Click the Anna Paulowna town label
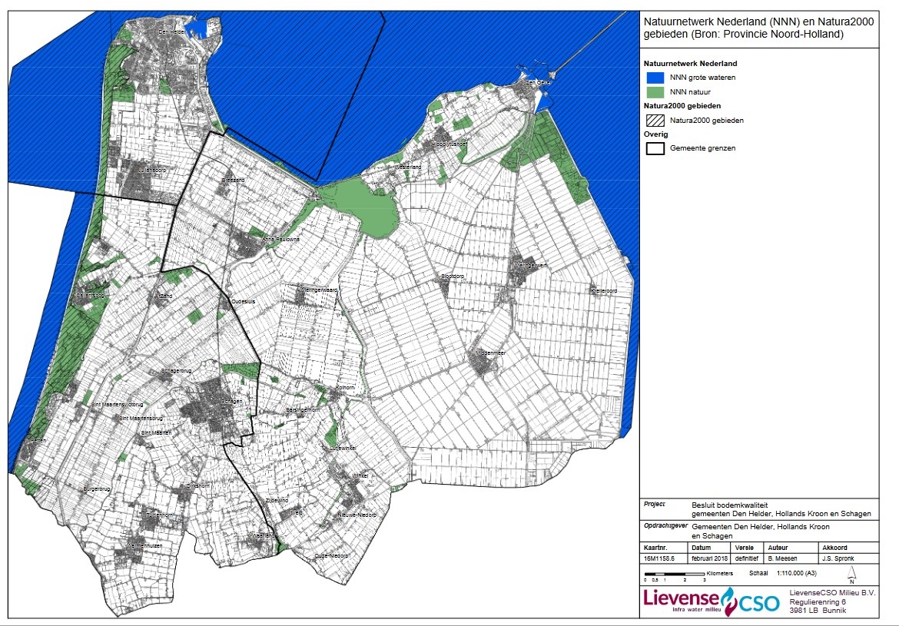 tap(280, 239)
